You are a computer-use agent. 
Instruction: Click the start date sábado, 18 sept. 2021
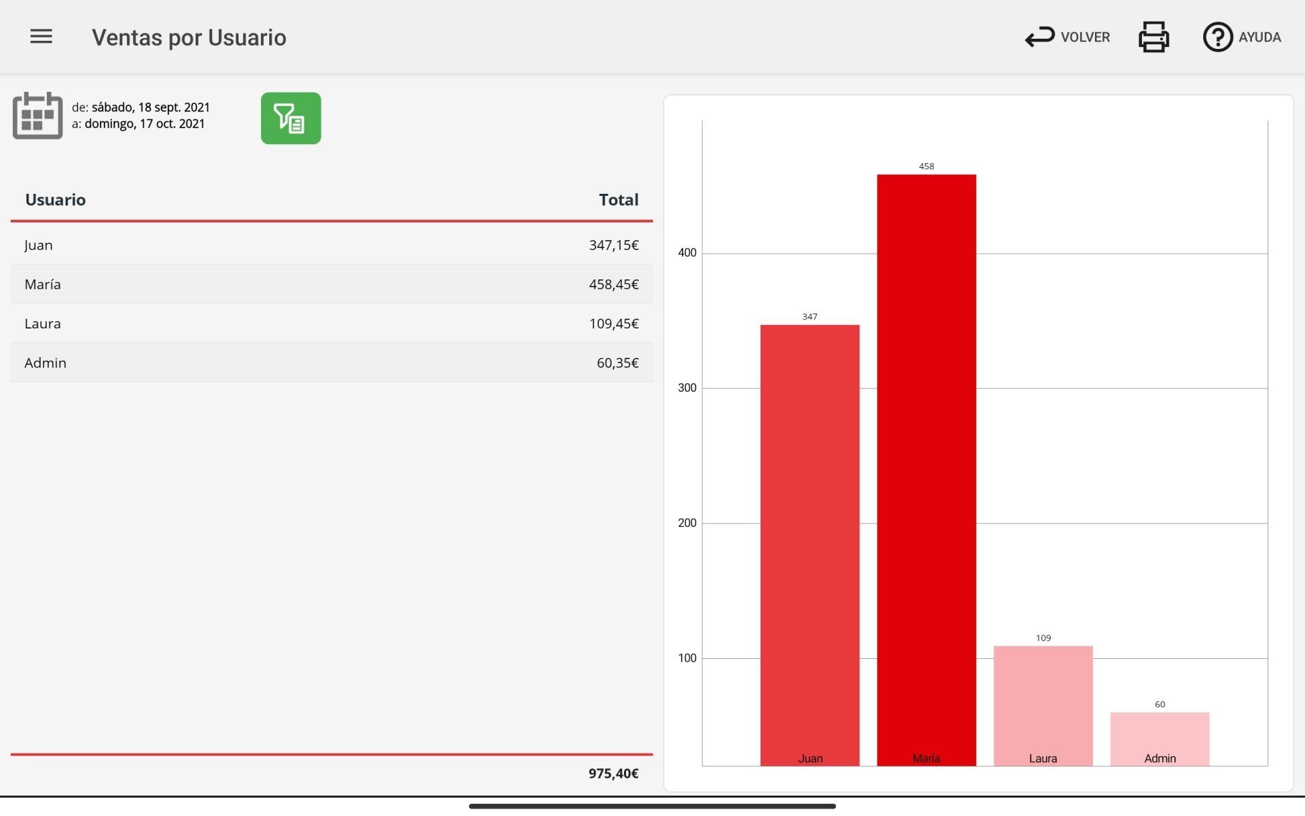click(x=151, y=107)
